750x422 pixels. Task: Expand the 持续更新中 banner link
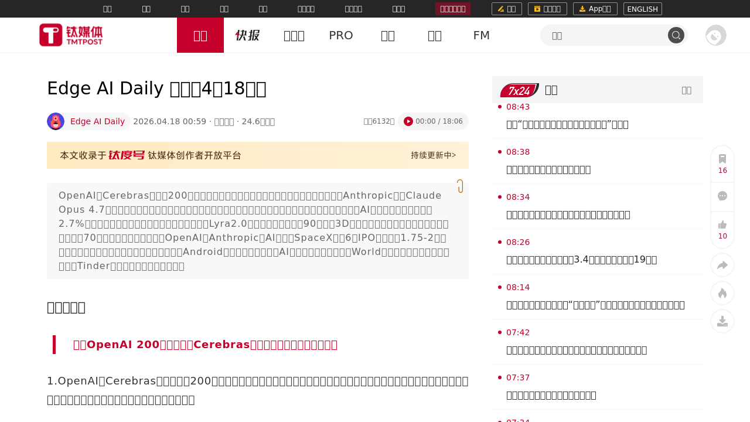click(x=433, y=155)
